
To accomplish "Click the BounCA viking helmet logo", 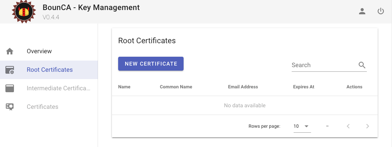I will tap(24, 12).
